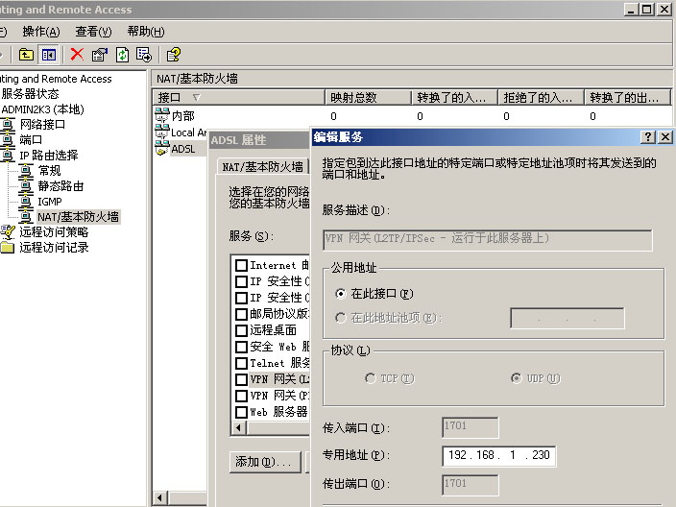The height and width of the screenshot is (507, 676).
Task: Click the Refresh toolbar icon
Action: click(x=123, y=55)
